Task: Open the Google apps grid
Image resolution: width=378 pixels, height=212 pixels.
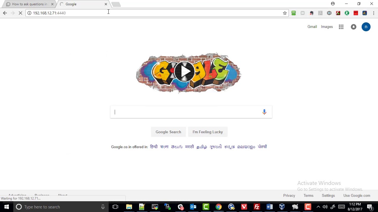Action: (x=341, y=27)
